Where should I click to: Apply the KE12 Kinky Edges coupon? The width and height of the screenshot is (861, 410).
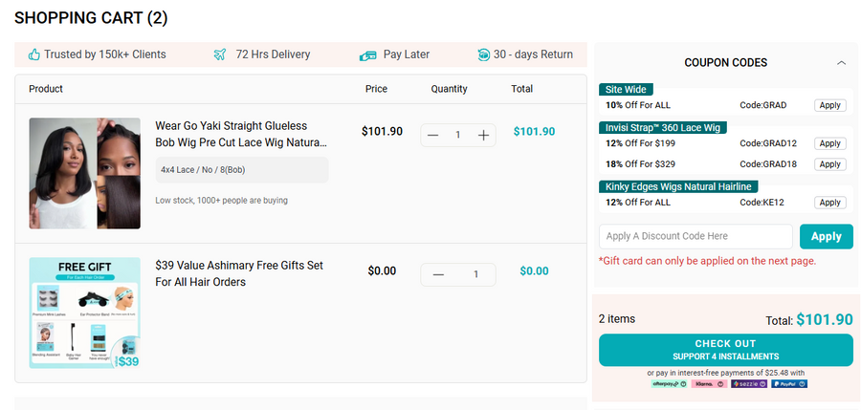pos(829,203)
